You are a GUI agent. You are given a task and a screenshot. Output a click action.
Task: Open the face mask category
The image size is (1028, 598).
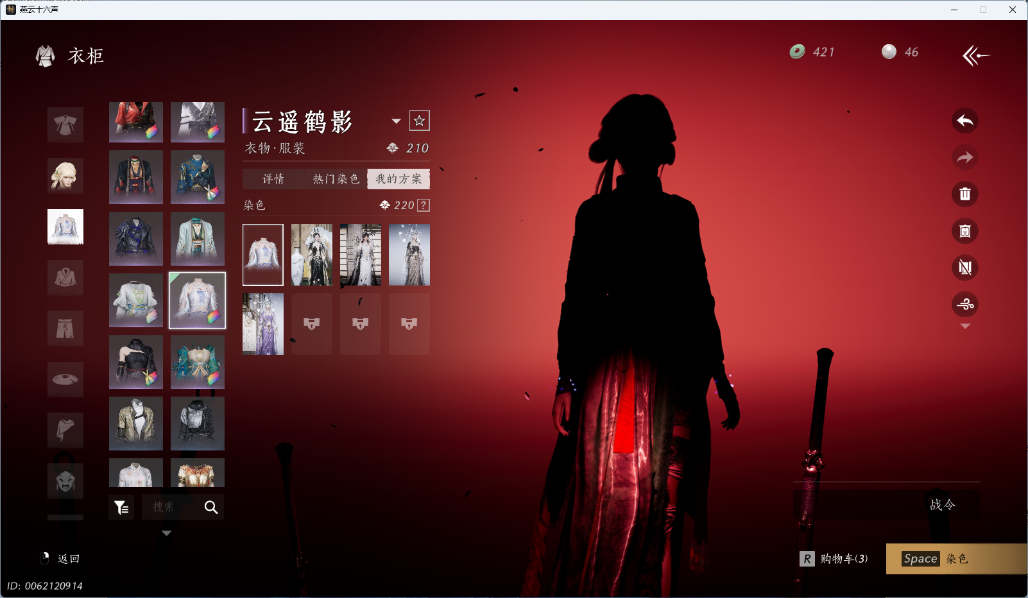65,481
